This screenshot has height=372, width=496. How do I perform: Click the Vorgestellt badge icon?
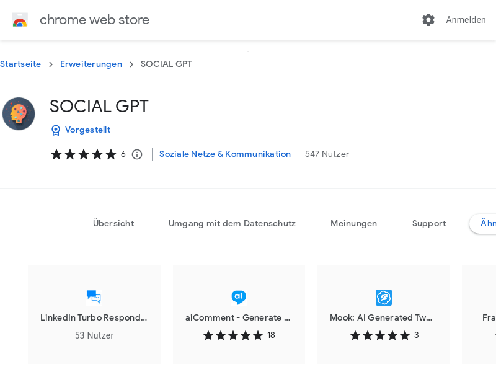(56, 130)
